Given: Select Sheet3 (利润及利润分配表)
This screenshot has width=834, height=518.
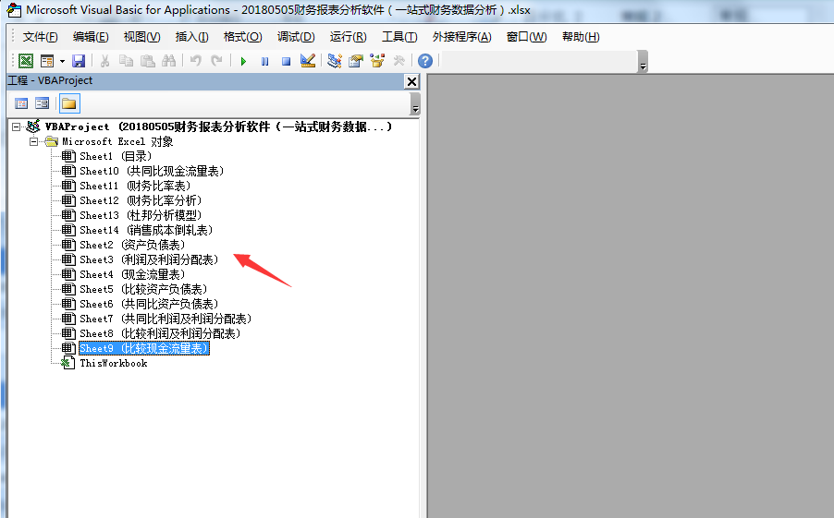Looking at the screenshot, I should click(x=149, y=259).
